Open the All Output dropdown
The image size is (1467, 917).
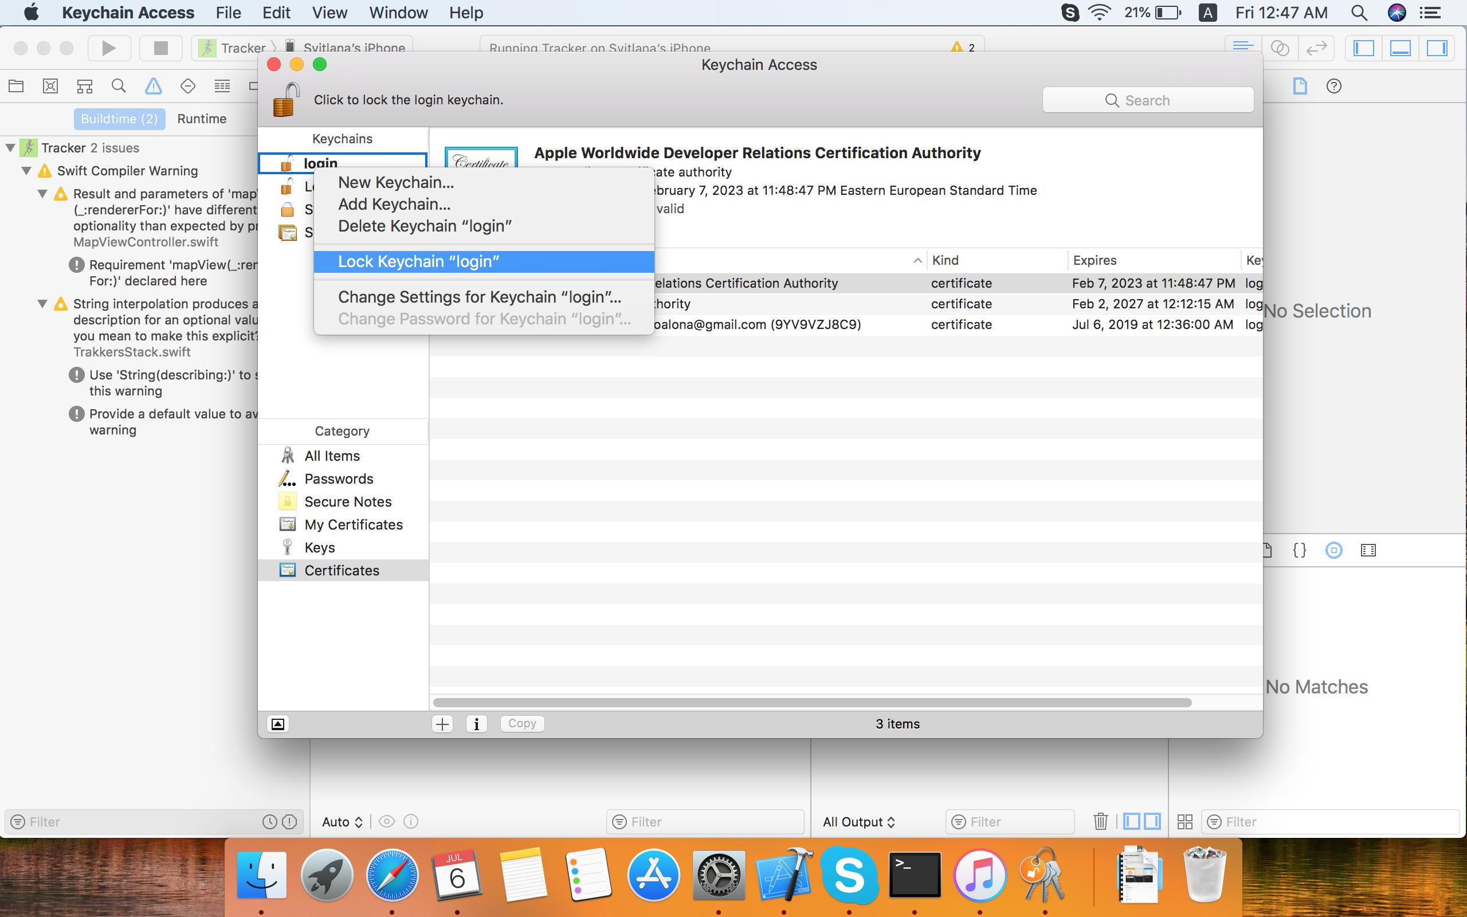pos(858,821)
